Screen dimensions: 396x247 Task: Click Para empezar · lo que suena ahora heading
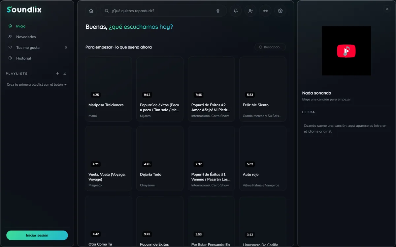118,47
